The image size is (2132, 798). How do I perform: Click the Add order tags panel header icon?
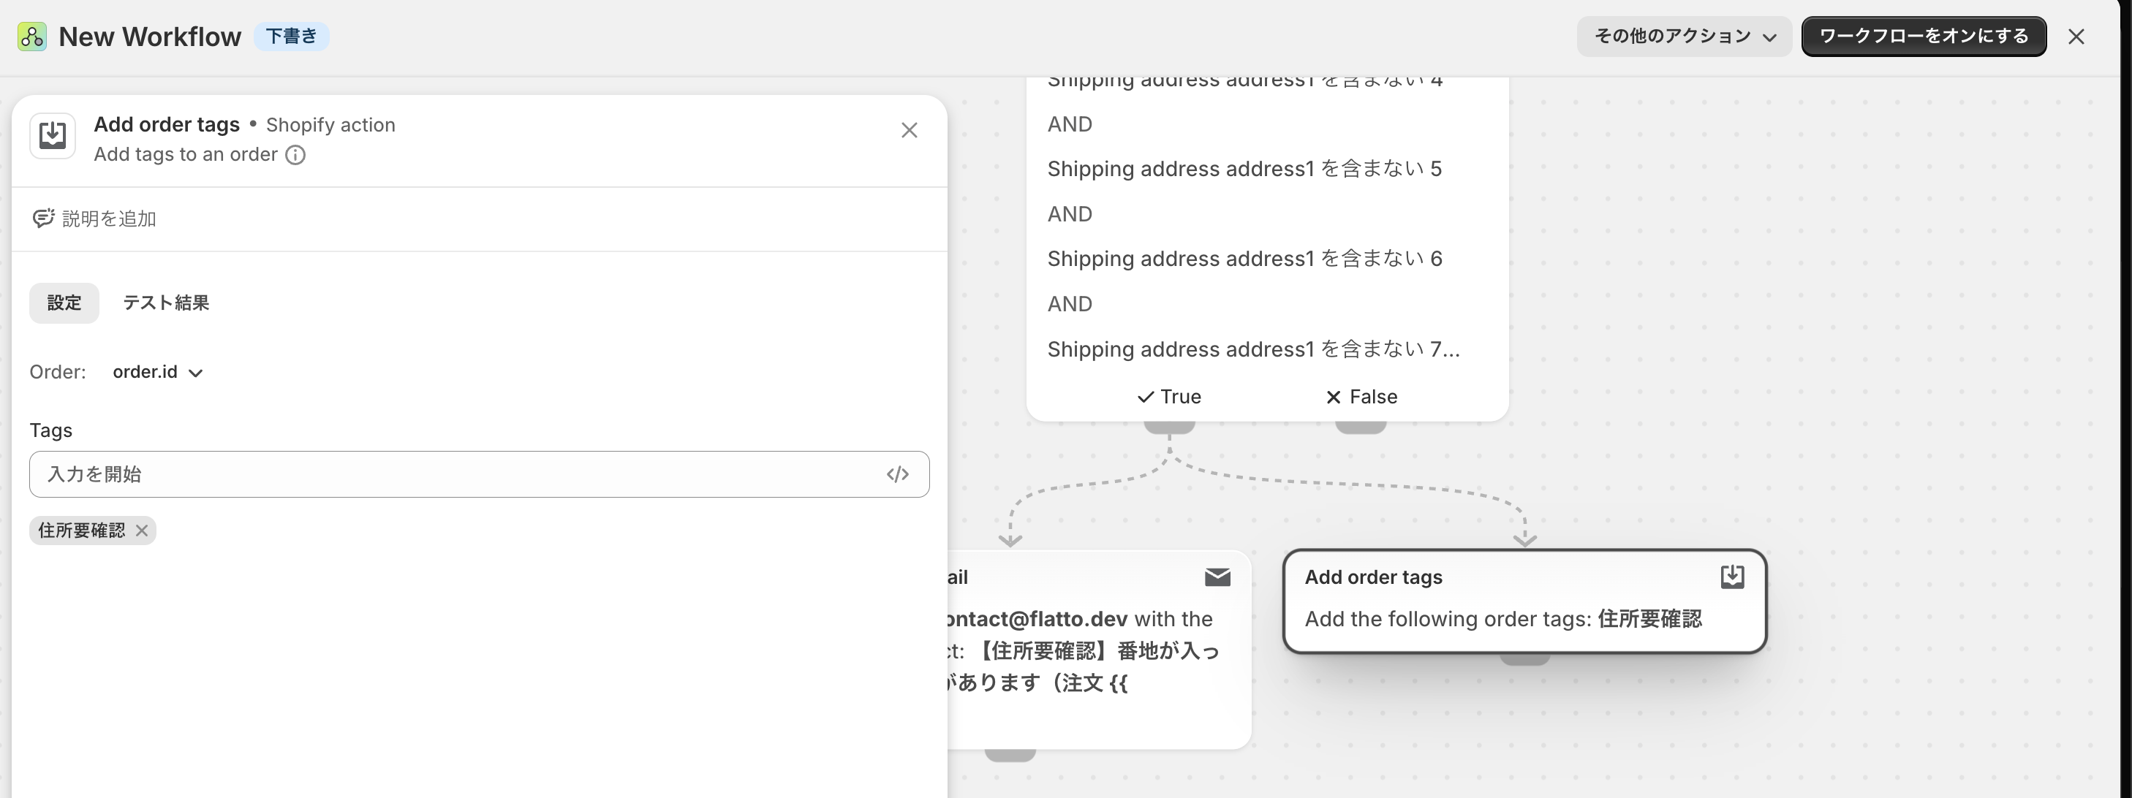pyautogui.click(x=53, y=136)
